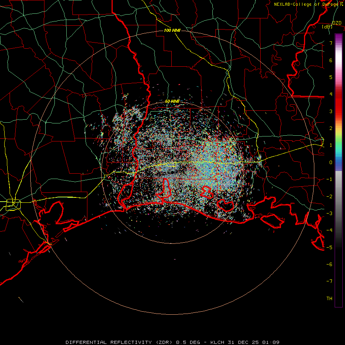Click the 'DIFFERENTIAL REFLECTIVITY (ZDR)' caption text
345x345 pixels.
coord(120,342)
